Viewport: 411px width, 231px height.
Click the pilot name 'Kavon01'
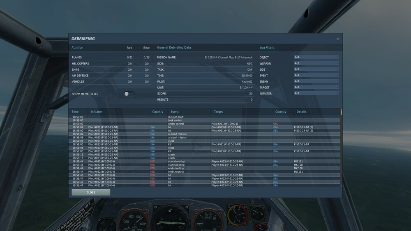pos(247,81)
